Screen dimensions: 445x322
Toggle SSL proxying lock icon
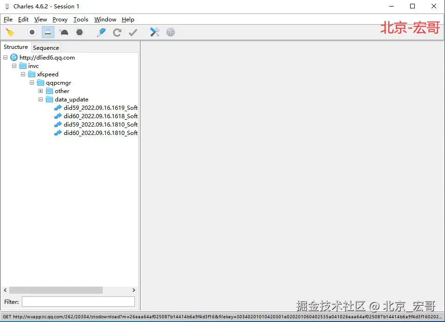point(48,33)
